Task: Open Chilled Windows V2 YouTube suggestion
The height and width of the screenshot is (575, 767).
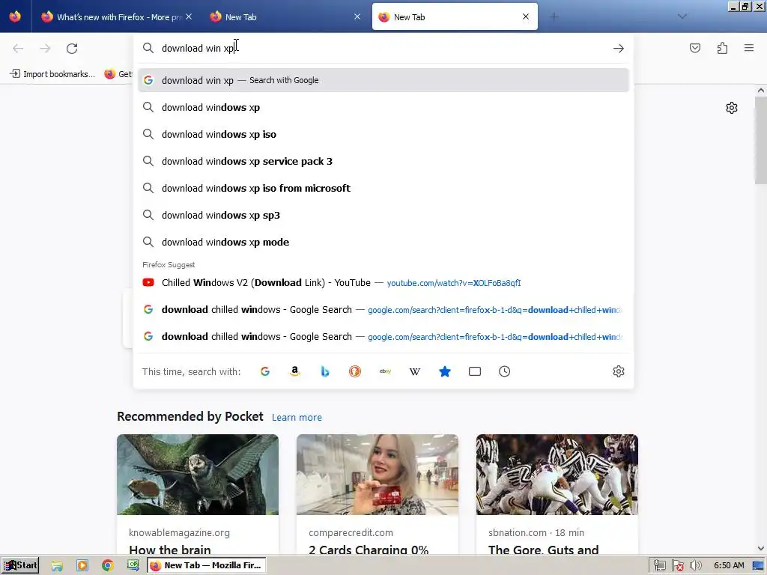Action: point(383,282)
